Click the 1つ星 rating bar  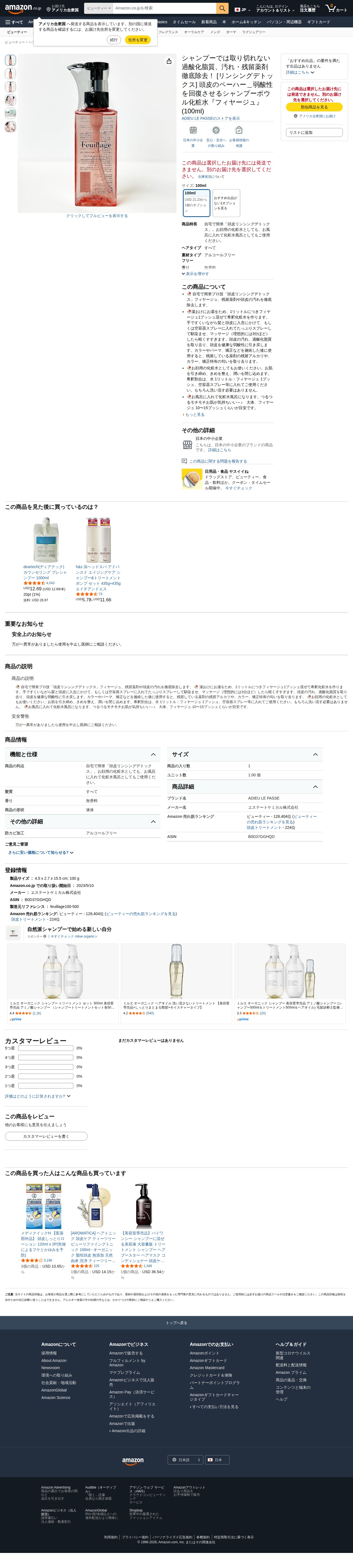pyautogui.click(x=46, y=1086)
